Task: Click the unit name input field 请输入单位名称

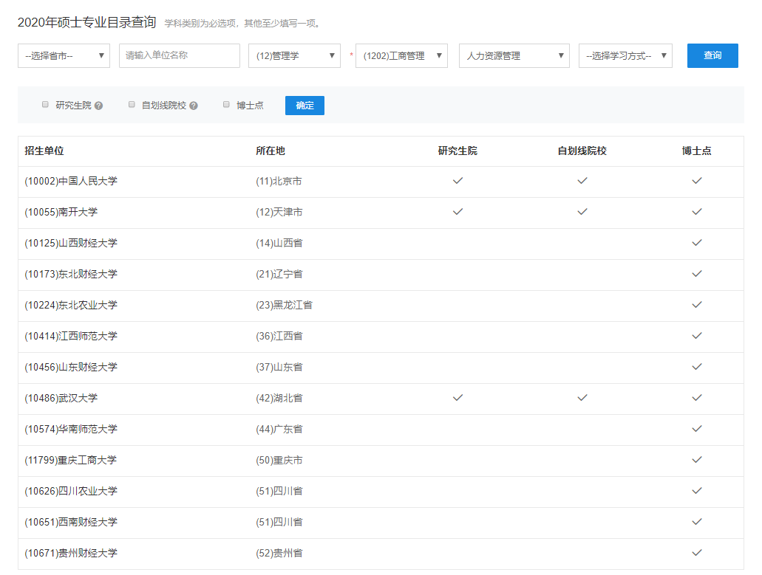Action: (x=177, y=55)
